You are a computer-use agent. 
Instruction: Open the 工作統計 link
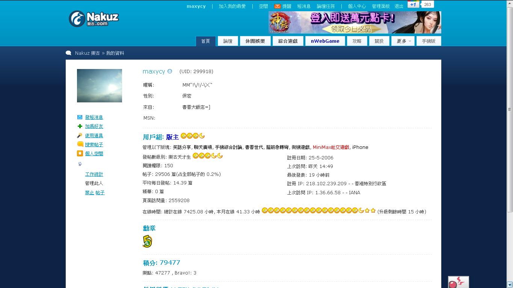(94, 174)
